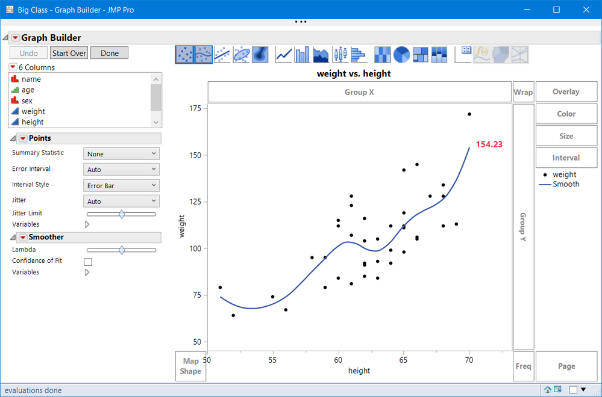Screen dimensions: 602x397
Task: Click the column list scroll down arrow
Action: 156,122
